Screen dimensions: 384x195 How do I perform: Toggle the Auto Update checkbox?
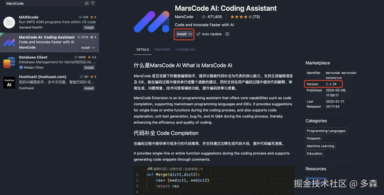click(198, 34)
